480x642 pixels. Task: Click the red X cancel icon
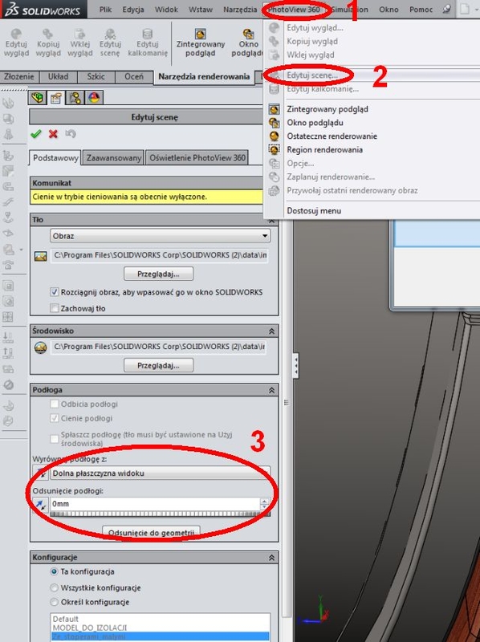tap(53, 134)
